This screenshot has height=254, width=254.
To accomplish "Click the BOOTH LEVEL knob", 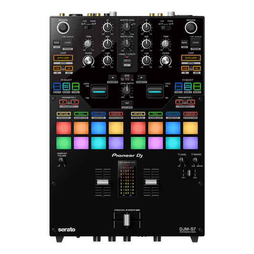I will [x=127, y=43].
